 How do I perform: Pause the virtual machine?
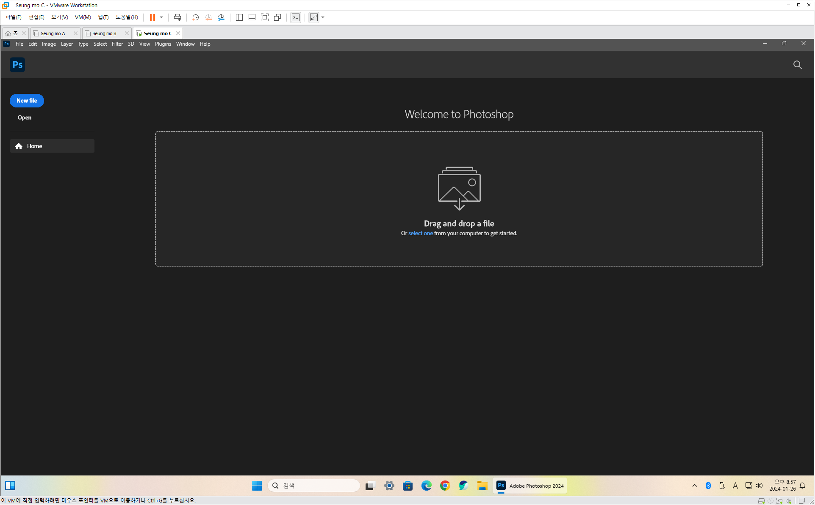(152, 17)
